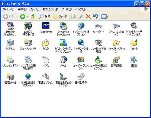The width and height of the screenshot is (151, 118).
Task: Open the タスク folder icon
Action: click(x=46, y=43)
